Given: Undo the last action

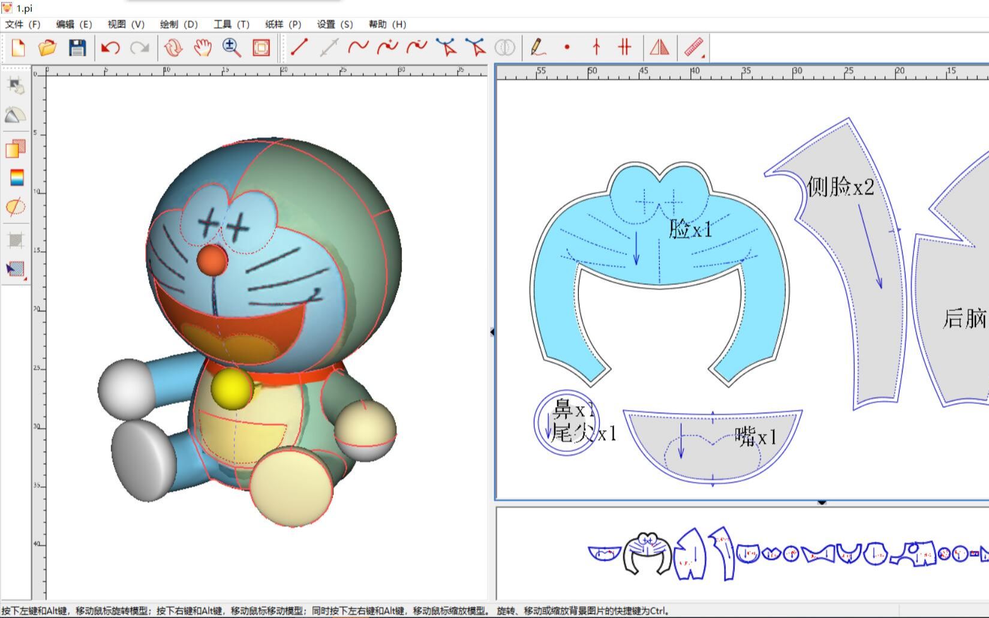Looking at the screenshot, I should point(110,47).
